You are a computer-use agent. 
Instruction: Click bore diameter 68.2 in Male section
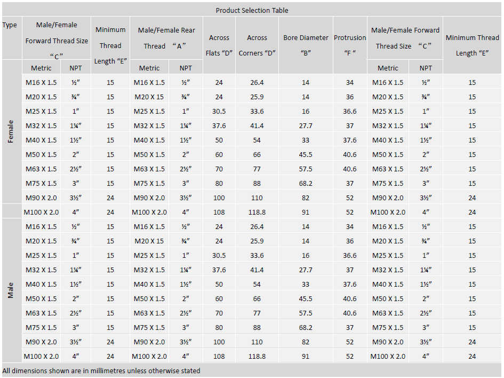click(306, 328)
